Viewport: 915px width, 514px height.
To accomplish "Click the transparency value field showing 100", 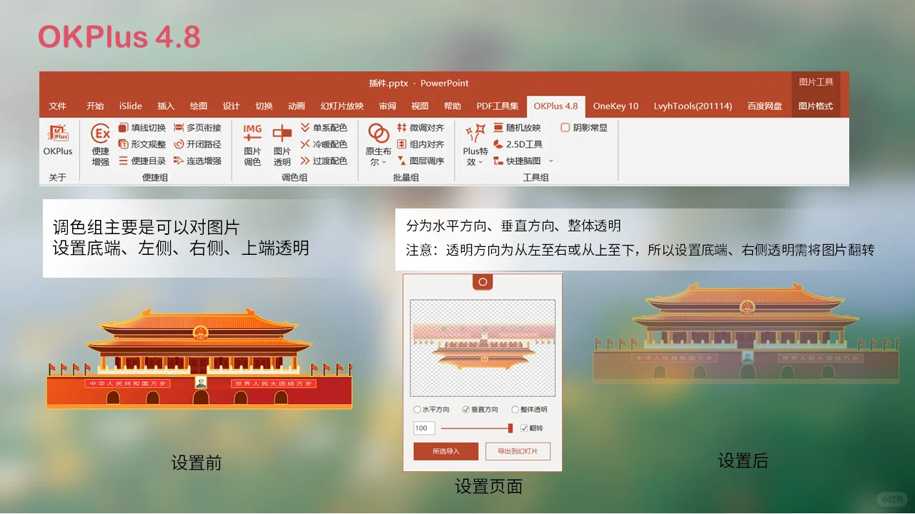I will (x=424, y=428).
